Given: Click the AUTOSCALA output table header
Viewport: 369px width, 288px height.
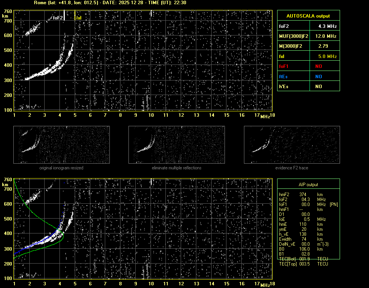Looking at the screenshot, I should 308,16.
